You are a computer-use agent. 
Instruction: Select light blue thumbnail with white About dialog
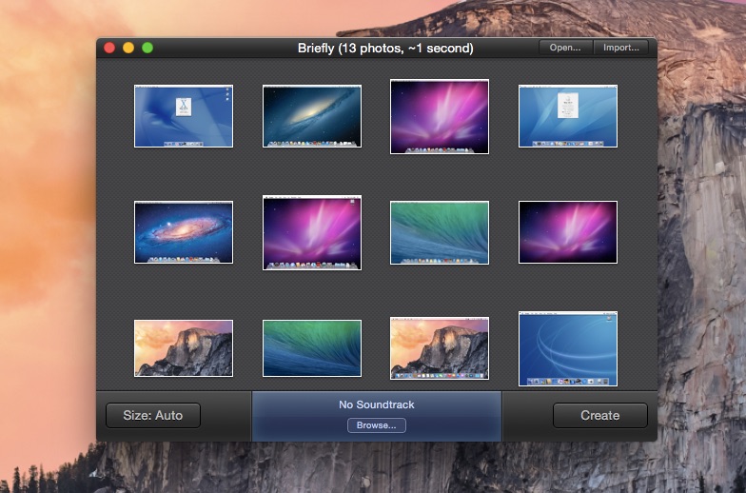click(568, 116)
